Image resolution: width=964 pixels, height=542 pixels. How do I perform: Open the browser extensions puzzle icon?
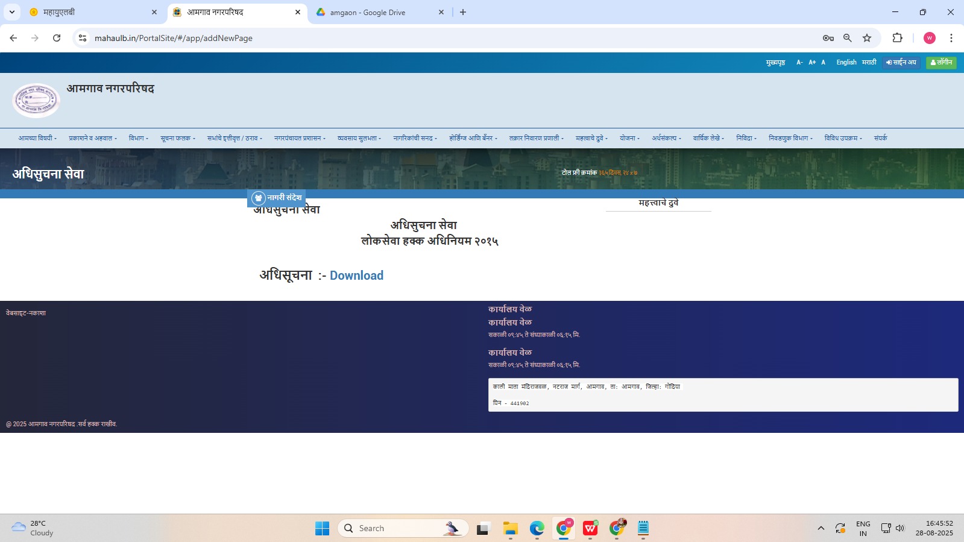(897, 38)
